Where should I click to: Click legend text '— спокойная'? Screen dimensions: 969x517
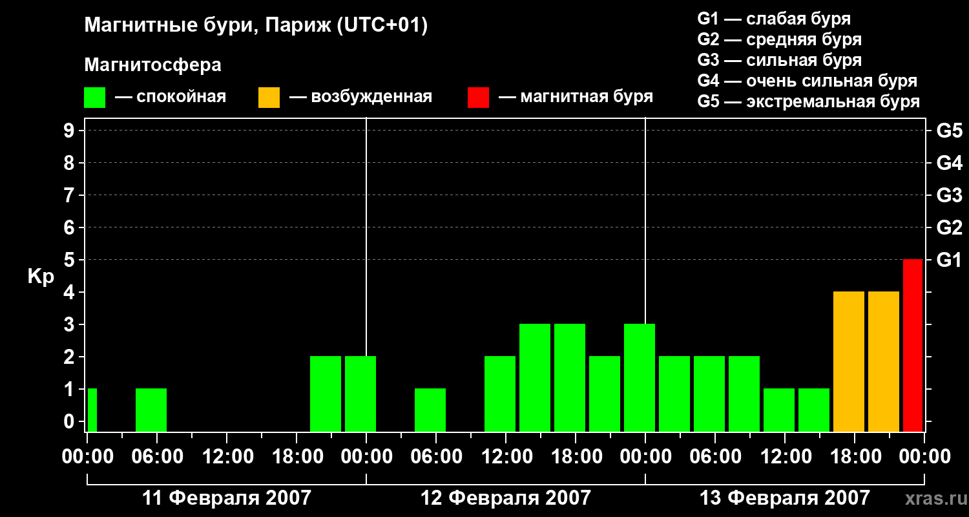point(170,97)
